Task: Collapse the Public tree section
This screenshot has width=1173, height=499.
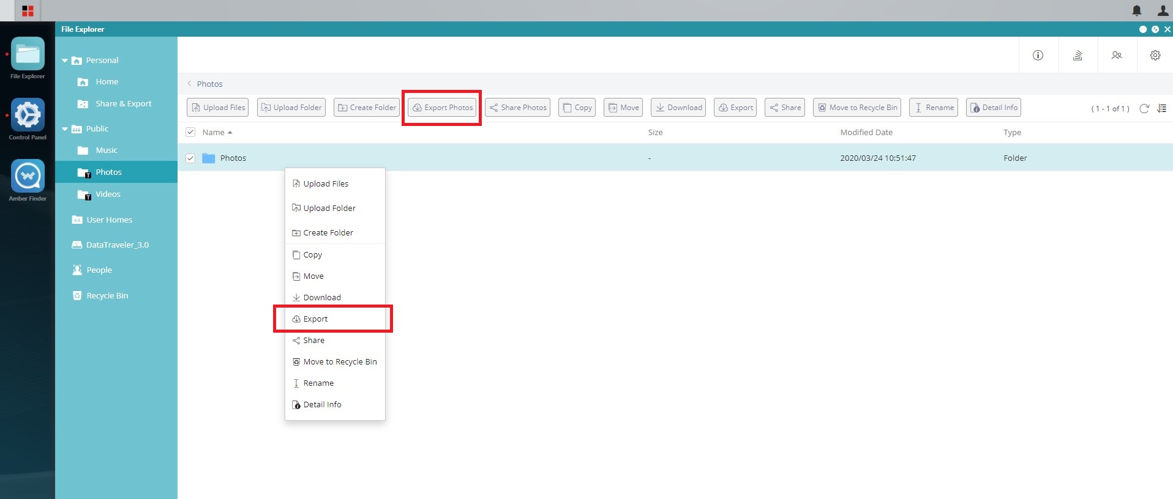Action: pyautogui.click(x=65, y=129)
